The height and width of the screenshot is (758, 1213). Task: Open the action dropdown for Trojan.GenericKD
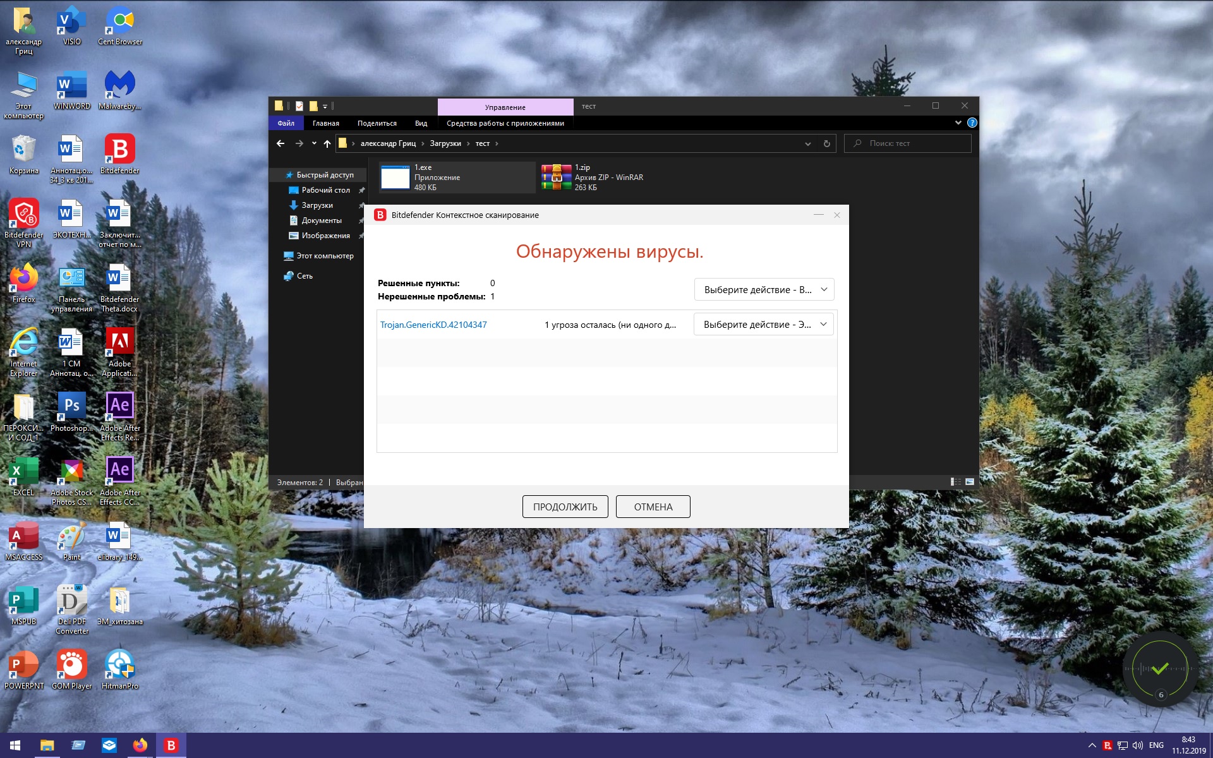click(x=763, y=325)
